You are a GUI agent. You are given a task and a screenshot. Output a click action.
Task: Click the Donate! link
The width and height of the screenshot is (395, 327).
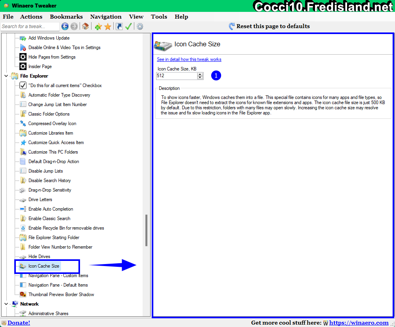point(19,323)
